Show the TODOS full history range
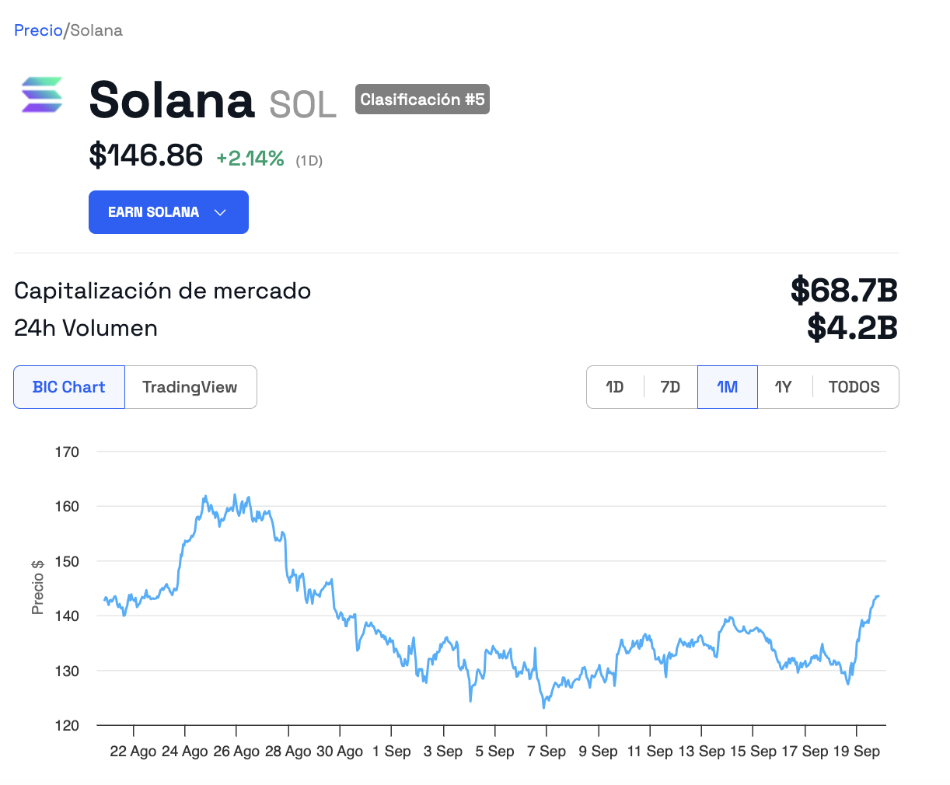Screen dimensions: 950x785 tap(854, 387)
